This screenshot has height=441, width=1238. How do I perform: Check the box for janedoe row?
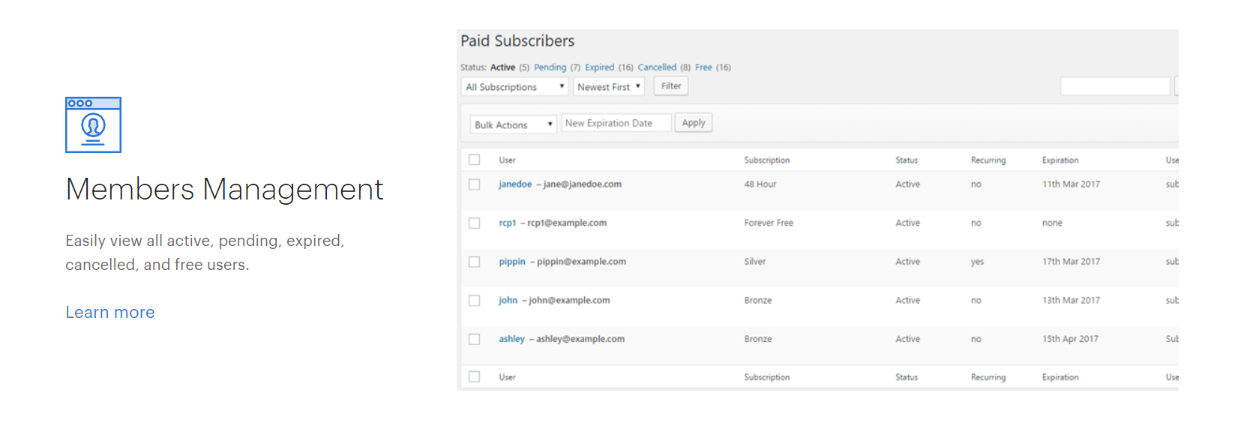(x=475, y=184)
